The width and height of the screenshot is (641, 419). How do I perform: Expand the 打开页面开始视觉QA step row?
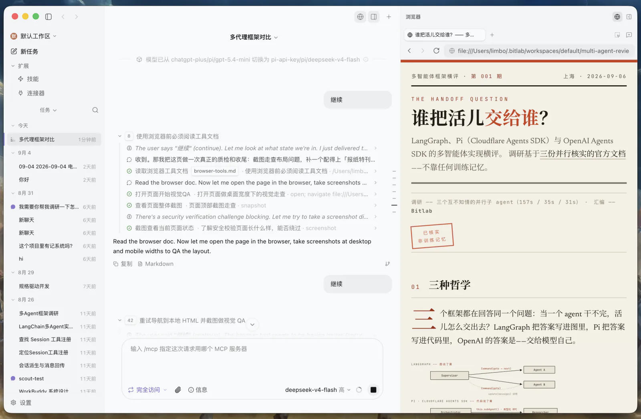coord(252,194)
